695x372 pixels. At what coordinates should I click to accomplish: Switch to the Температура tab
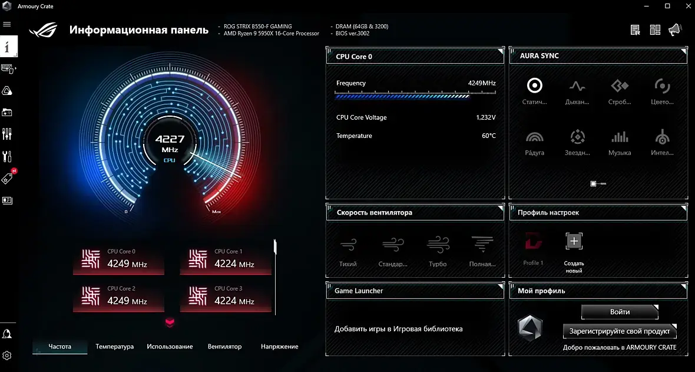click(114, 346)
